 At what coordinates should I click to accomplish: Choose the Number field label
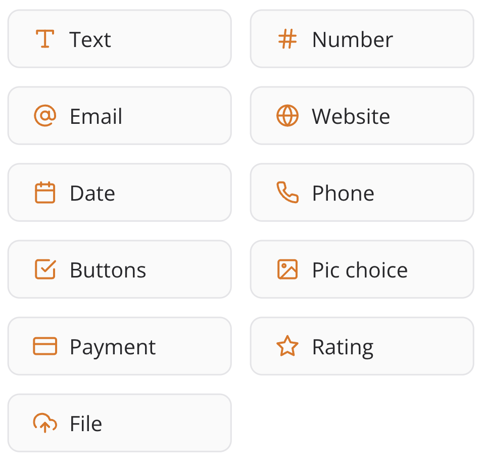pyautogui.click(x=352, y=39)
